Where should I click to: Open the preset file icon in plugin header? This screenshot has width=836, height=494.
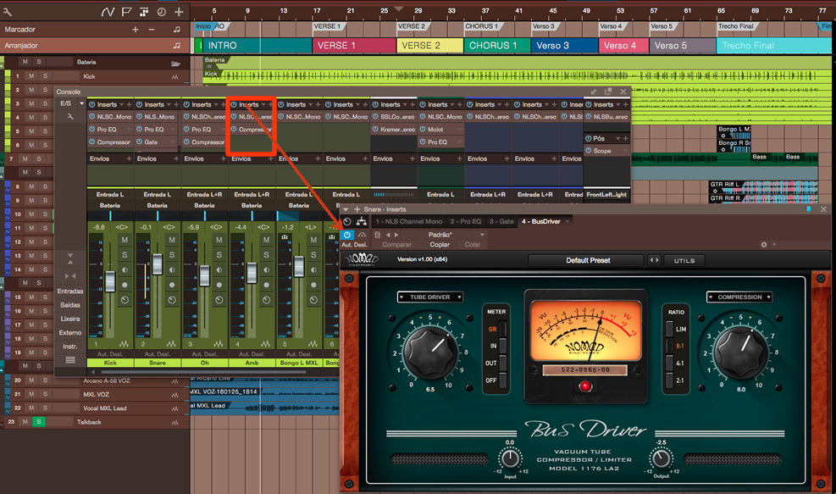[378, 235]
